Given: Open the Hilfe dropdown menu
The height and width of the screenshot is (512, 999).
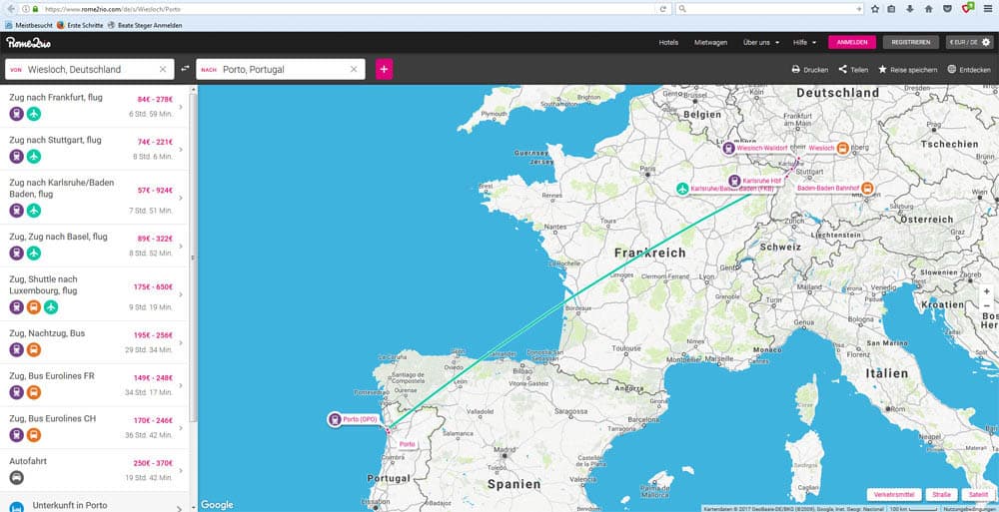Looking at the screenshot, I should tap(805, 43).
